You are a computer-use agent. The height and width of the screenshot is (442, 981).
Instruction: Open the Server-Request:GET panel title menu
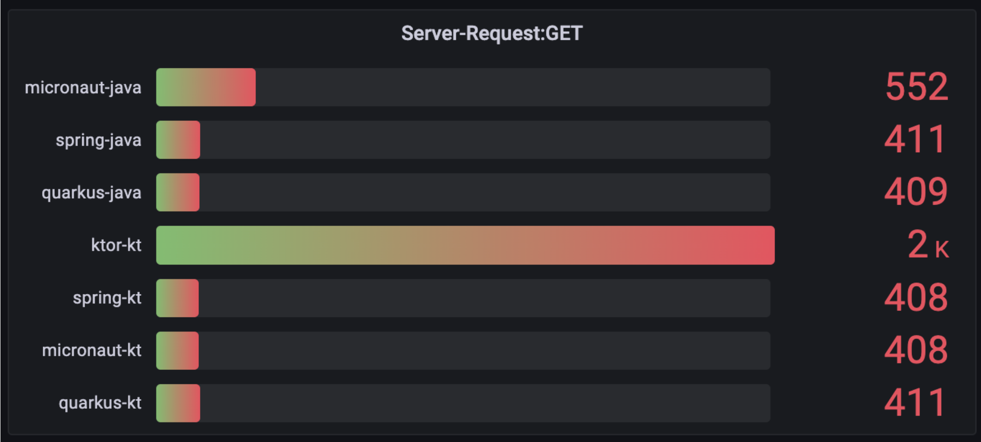pos(491,33)
